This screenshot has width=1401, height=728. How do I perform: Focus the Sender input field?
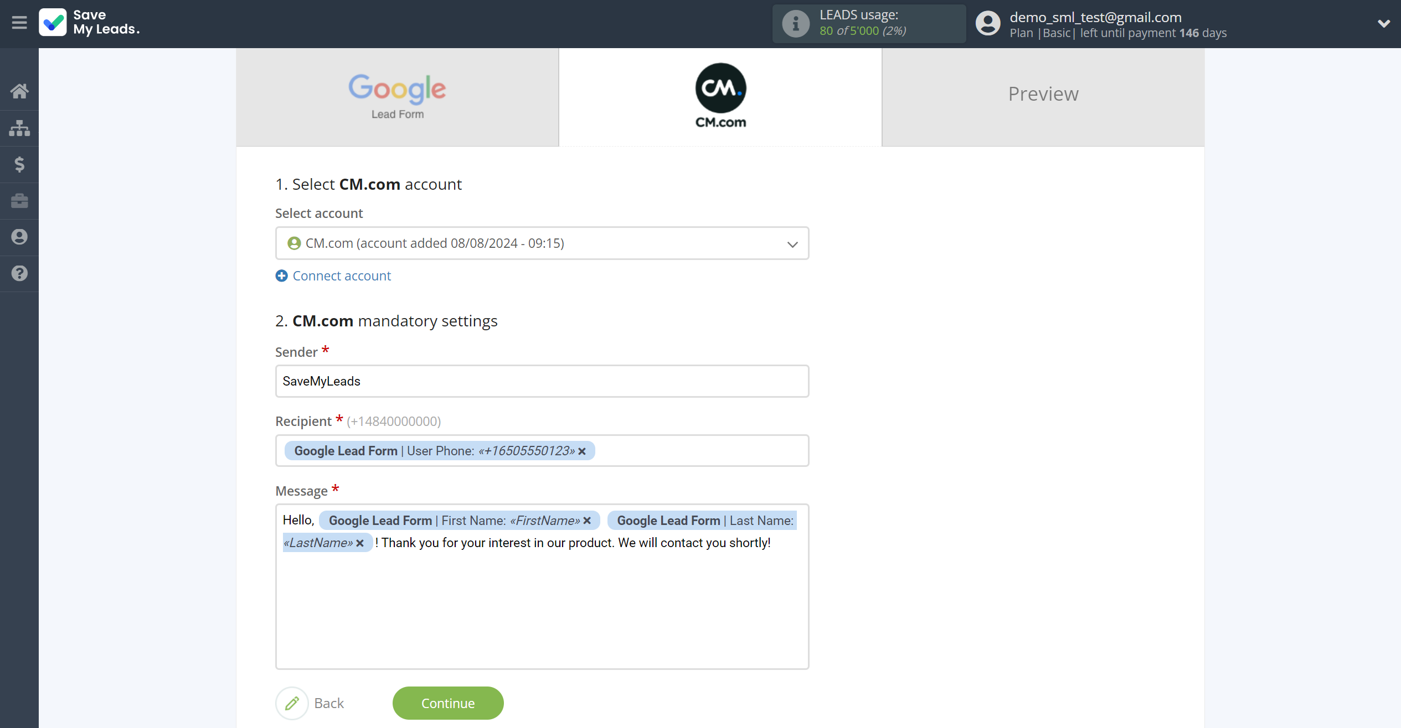(542, 381)
